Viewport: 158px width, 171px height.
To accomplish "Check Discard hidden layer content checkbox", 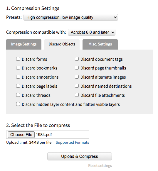I will coord(18,104).
